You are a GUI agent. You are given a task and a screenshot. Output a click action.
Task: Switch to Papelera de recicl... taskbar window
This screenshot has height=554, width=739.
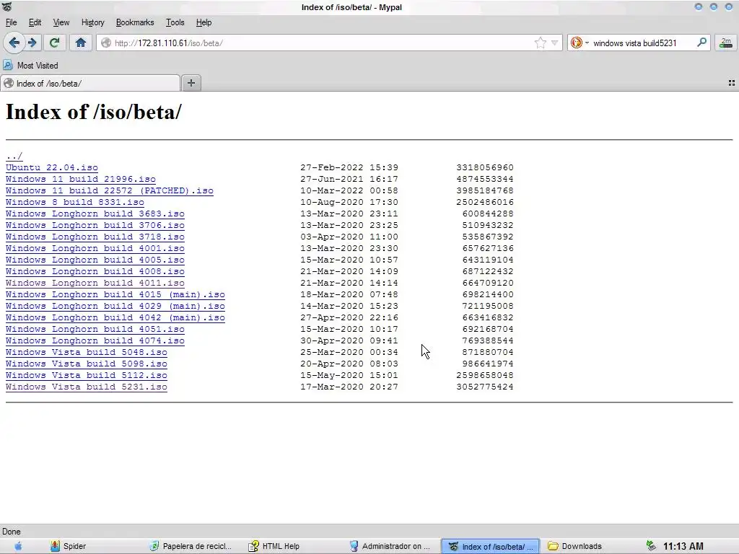(191, 546)
